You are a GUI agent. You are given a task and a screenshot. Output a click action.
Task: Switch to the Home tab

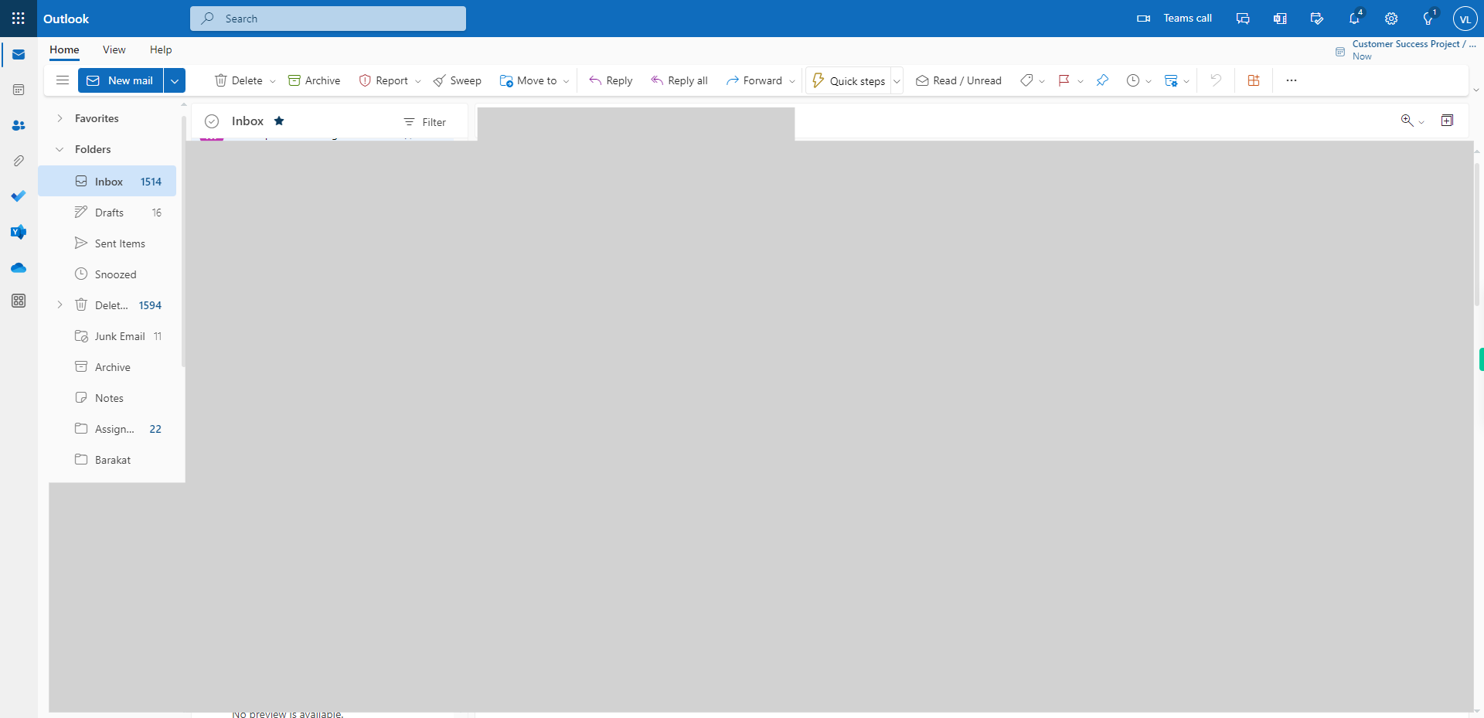(x=64, y=49)
